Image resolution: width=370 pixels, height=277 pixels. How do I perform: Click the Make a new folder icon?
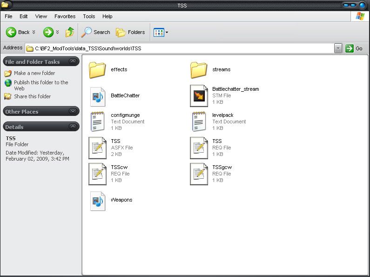click(x=8, y=74)
